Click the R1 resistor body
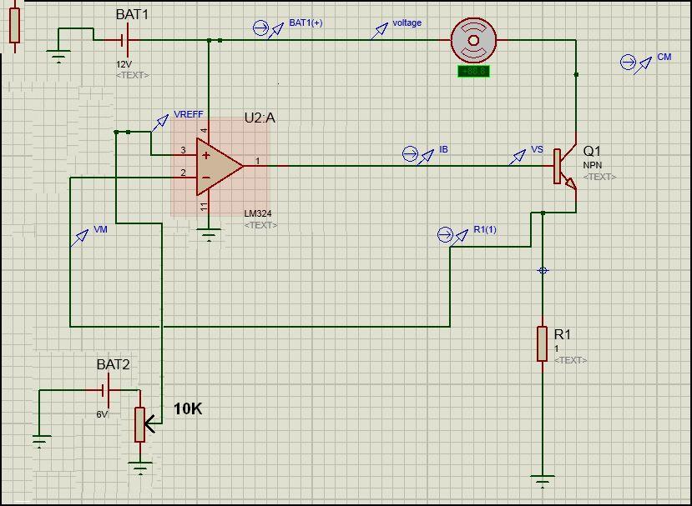Viewport: 692px width, 506px height. 543,343
